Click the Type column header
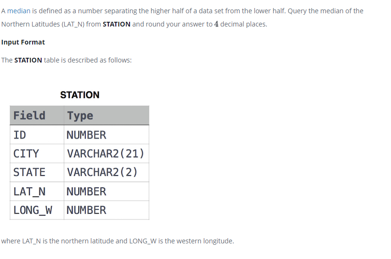This screenshot has height=259, width=391. [106, 116]
